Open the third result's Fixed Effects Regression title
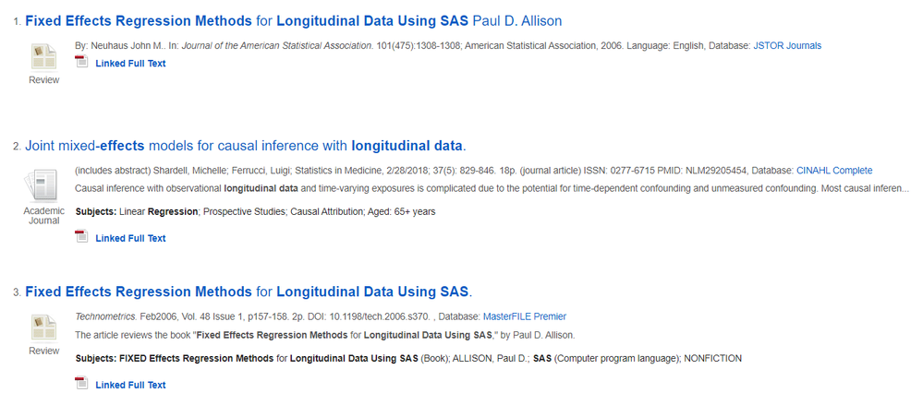 248,292
